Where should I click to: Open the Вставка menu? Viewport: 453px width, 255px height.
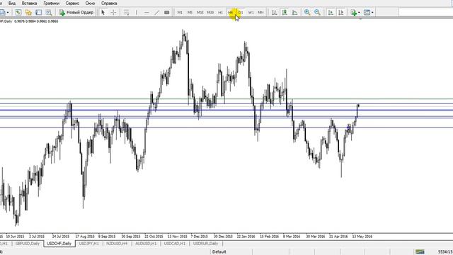[29, 3]
